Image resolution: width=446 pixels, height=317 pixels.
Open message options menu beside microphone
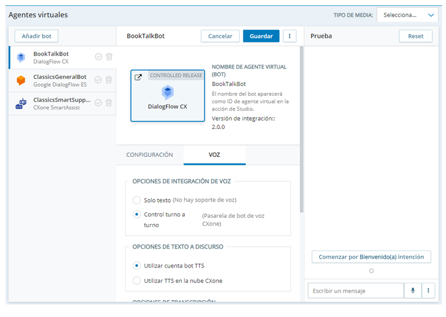click(429, 290)
